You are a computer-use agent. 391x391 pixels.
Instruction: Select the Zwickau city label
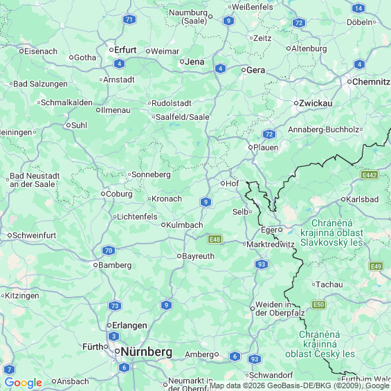[x=316, y=103]
